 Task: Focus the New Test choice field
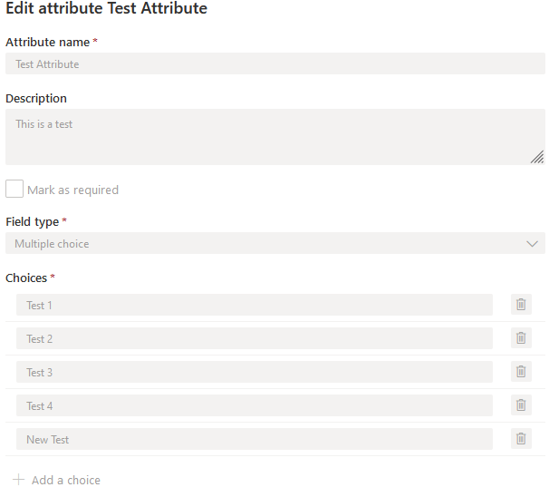[254, 439]
